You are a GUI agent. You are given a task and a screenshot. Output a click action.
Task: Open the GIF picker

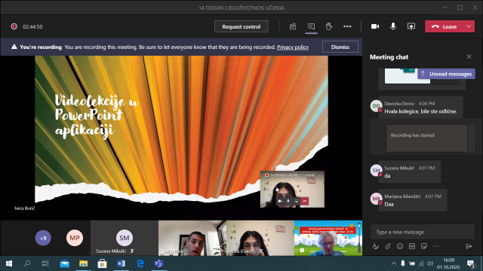[412, 246]
